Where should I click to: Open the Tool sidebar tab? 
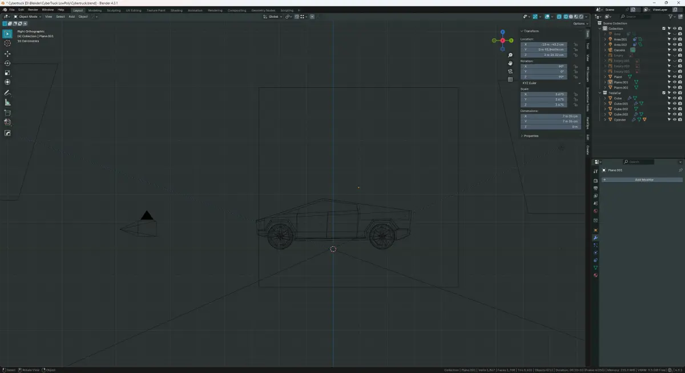pyautogui.click(x=587, y=46)
